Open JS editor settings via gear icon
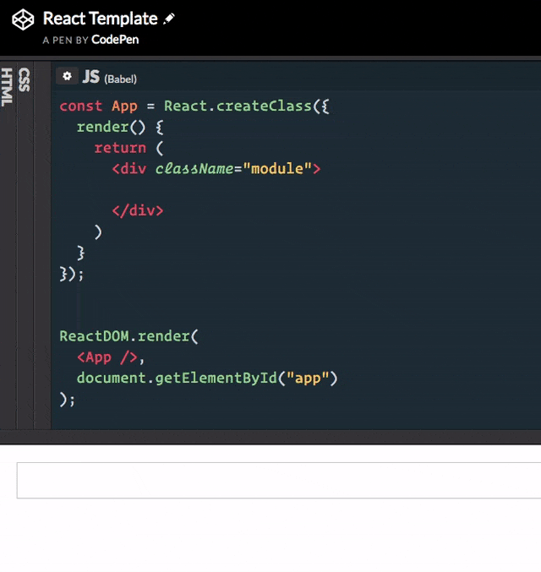This screenshot has height=572, width=541. pos(67,77)
